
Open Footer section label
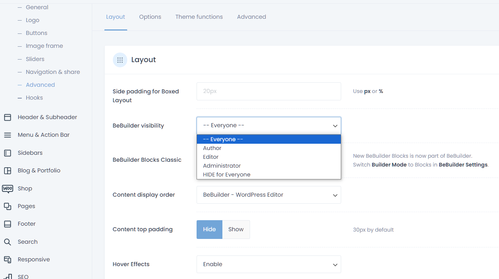coord(27,224)
